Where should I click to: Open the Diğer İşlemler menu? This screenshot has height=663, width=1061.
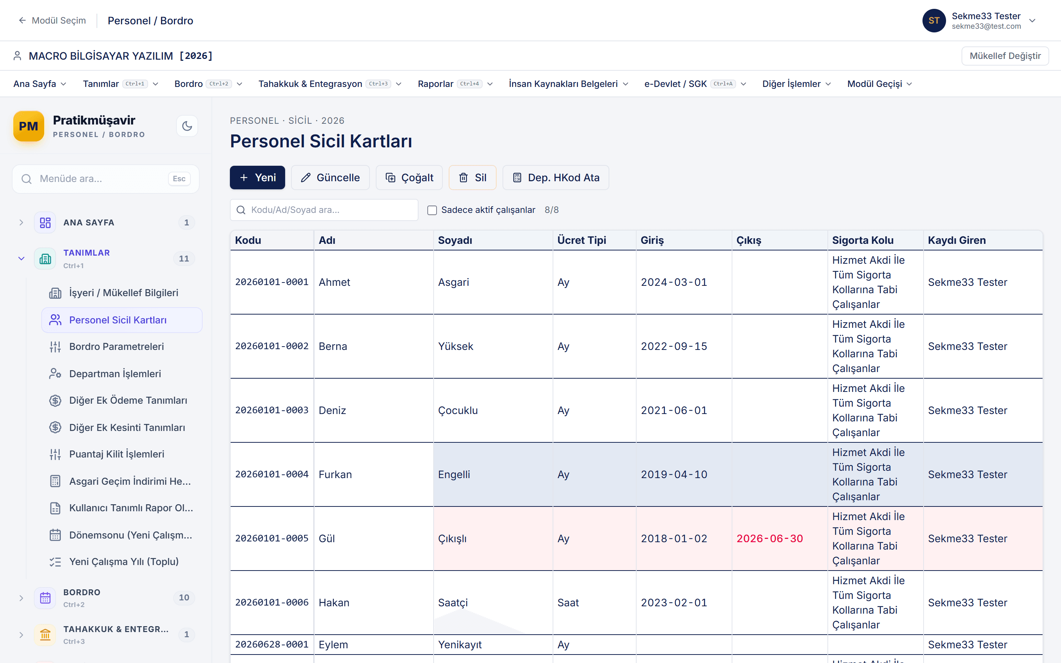(x=796, y=84)
